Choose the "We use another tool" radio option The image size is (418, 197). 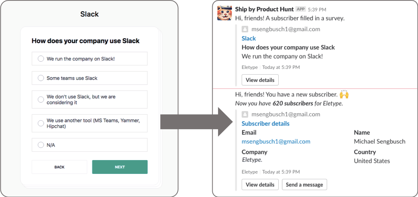[41, 124]
